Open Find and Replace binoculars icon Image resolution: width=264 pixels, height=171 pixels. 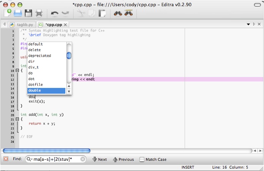129,13
